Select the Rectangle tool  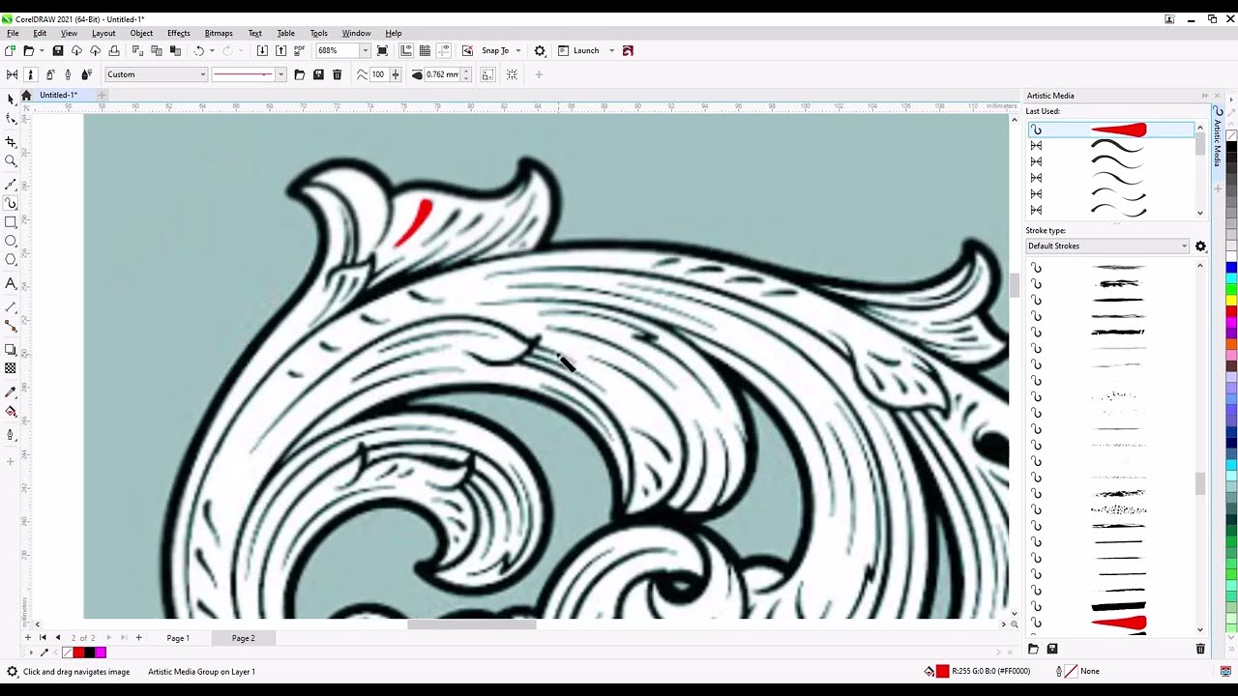11,222
